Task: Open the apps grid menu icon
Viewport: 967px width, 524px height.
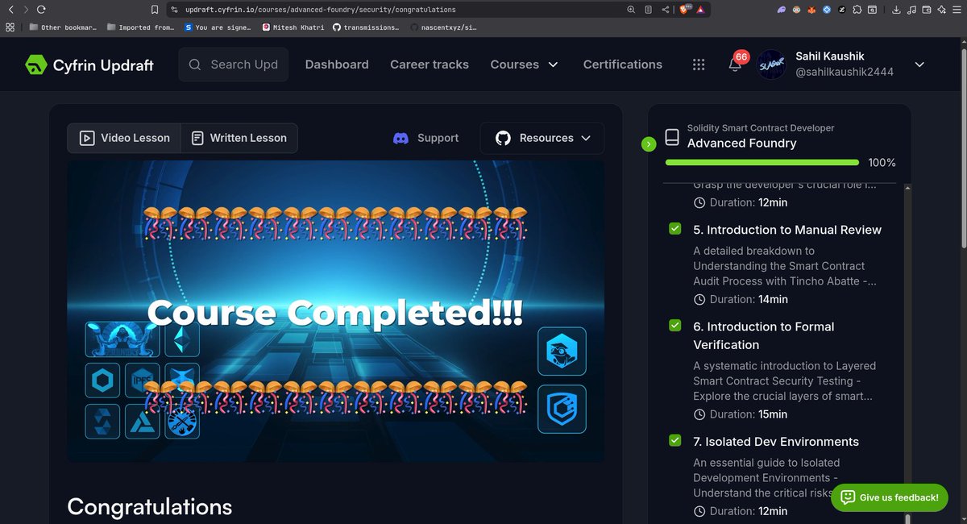Action: (x=699, y=64)
